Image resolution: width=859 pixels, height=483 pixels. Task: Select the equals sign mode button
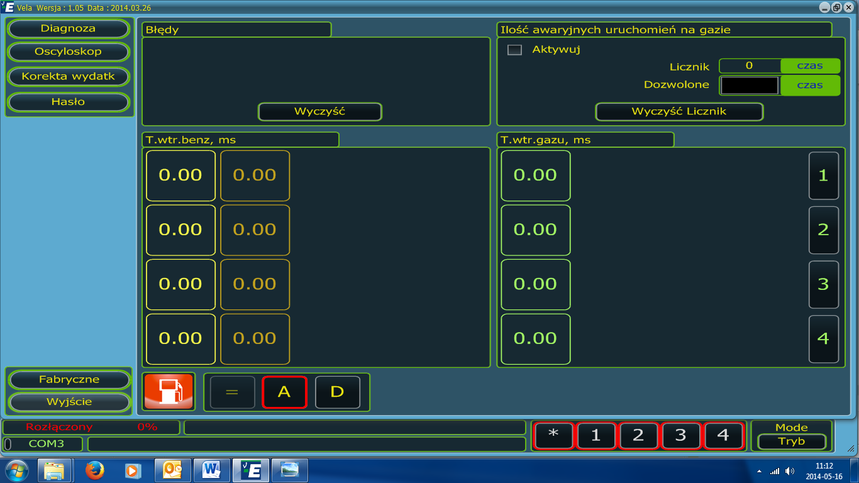pyautogui.click(x=232, y=392)
